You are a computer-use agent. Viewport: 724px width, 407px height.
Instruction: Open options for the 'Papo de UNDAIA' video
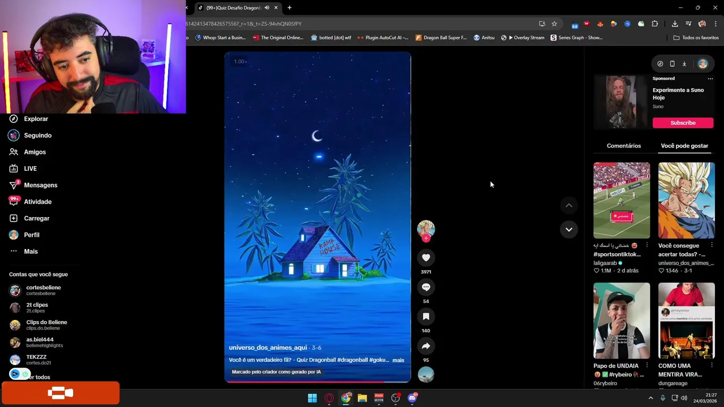pos(647,366)
